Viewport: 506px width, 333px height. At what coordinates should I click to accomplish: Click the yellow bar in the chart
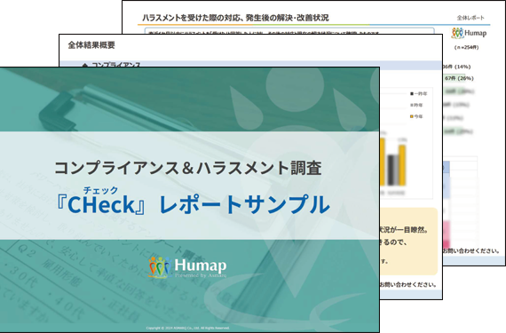tap(402, 165)
